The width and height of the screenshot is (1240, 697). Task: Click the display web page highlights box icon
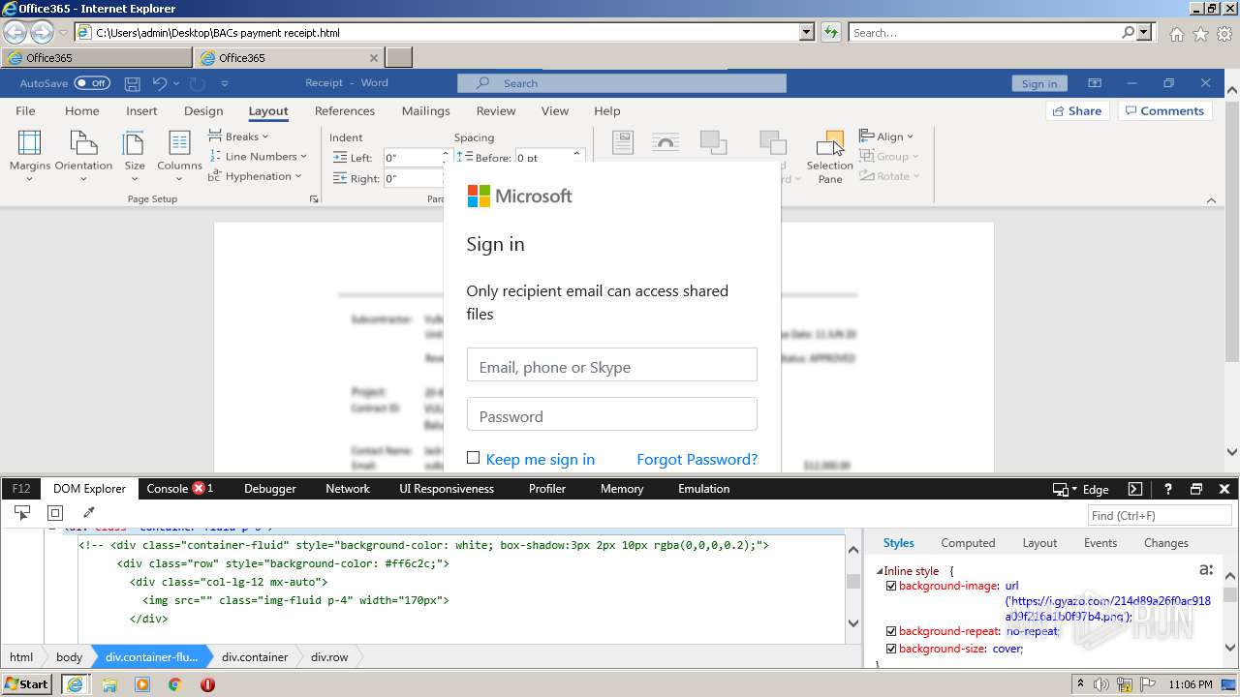point(55,513)
